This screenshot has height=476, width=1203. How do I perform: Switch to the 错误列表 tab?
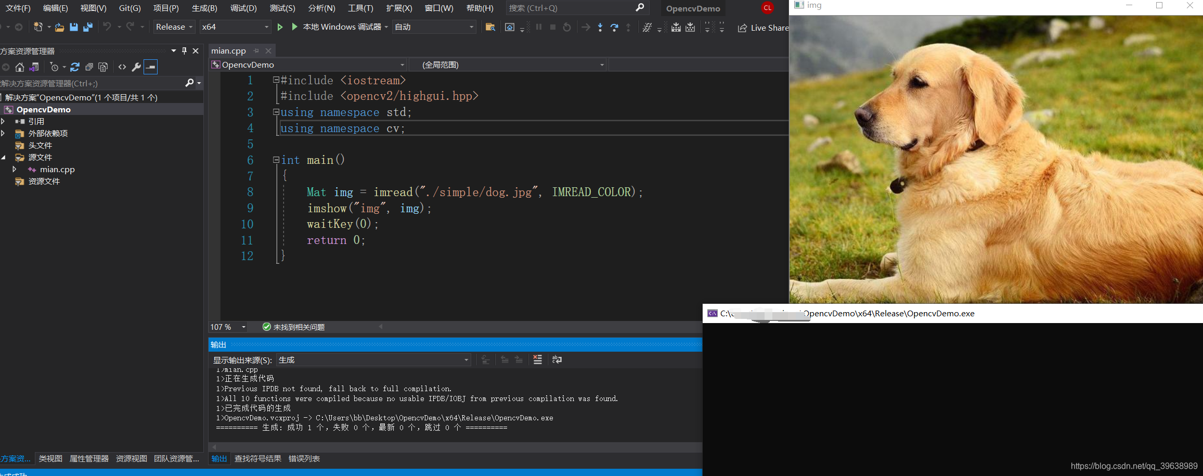coord(304,458)
